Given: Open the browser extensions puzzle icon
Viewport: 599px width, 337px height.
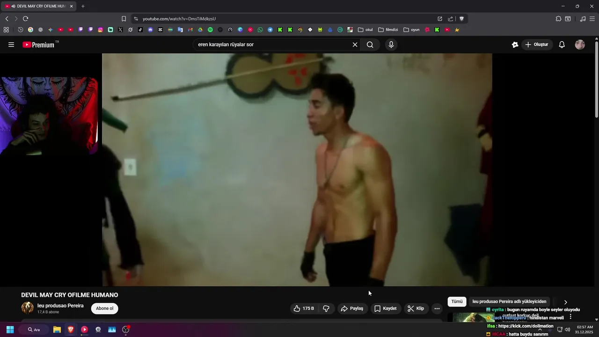Looking at the screenshot, I should pyautogui.click(x=558, y=19).
